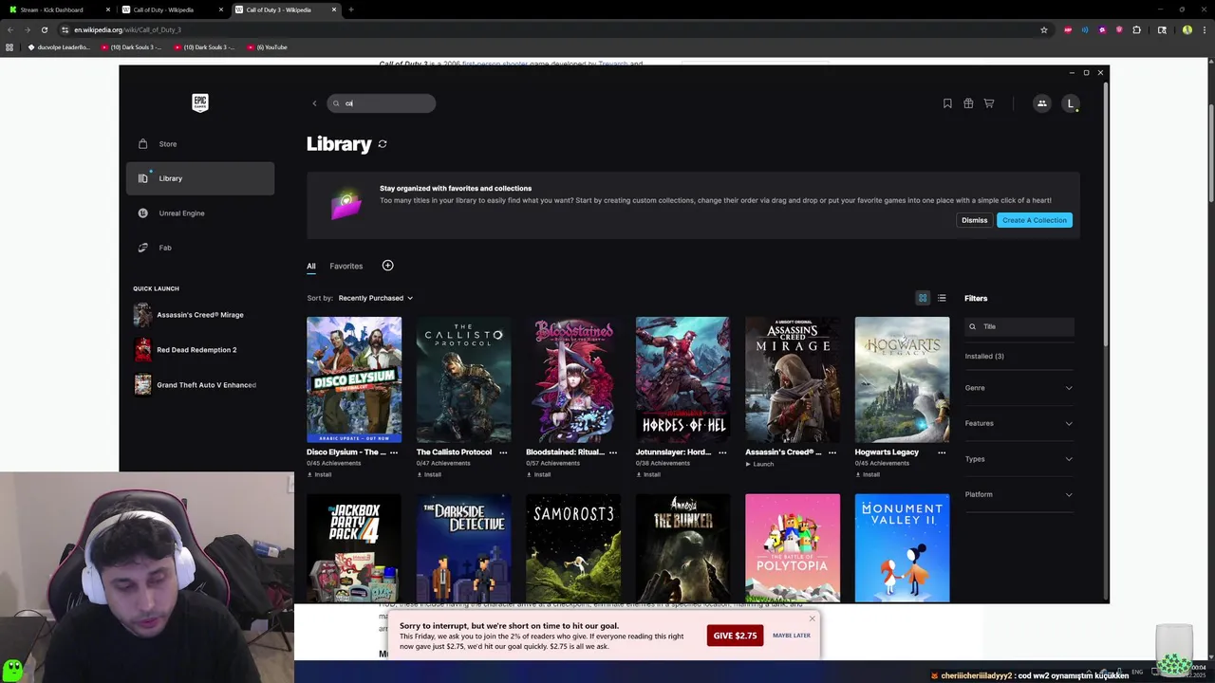Open new browser tab with plus
Screen dimensions: 1215x683
pos(351,9)
